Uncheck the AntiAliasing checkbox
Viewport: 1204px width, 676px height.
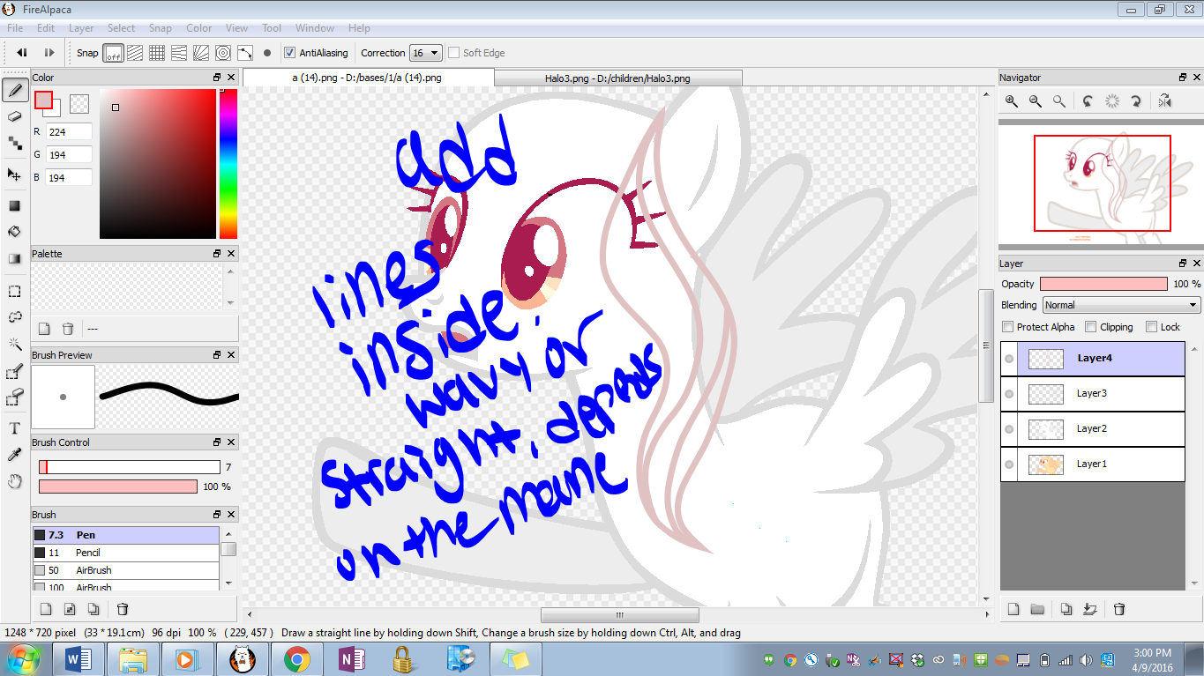(289, 53)
